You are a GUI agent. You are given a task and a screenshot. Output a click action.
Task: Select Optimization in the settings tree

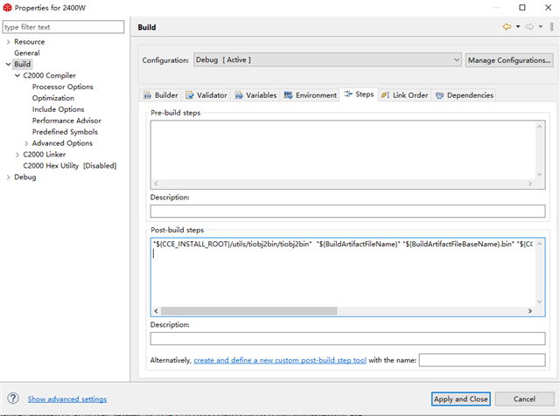[53, 99]
